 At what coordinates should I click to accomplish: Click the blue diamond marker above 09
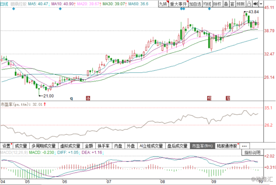coord(209,9)
